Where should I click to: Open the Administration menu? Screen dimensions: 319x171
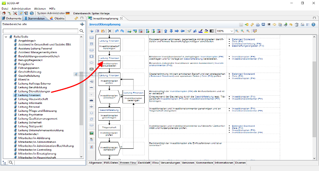(21, 8)
